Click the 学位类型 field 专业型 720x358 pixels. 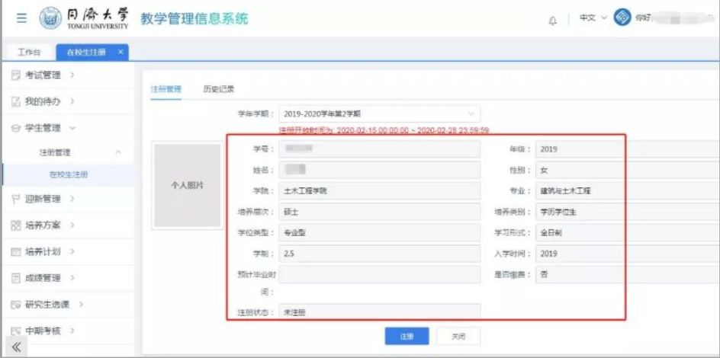[379, 233]
